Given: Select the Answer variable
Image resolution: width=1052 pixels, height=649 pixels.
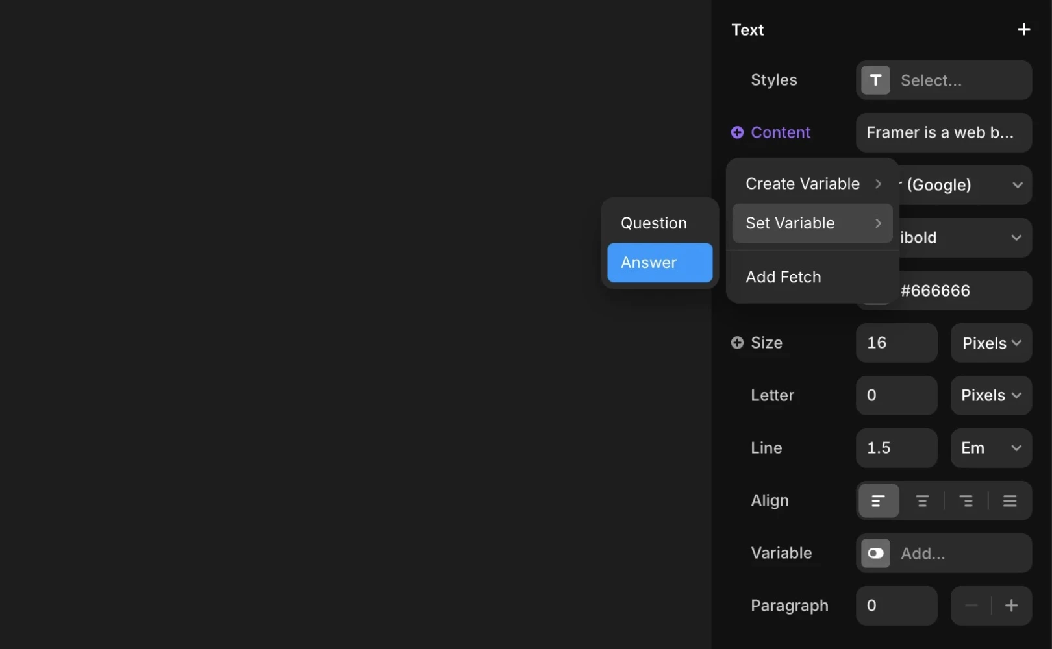Looking at the screenshot, I should coord(660,263).
